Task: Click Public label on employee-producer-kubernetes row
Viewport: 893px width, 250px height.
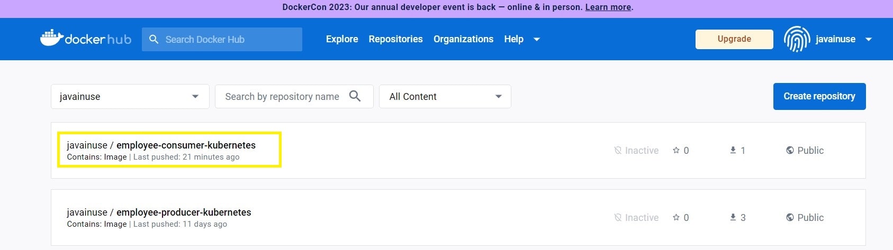Action: click(810, 217)
